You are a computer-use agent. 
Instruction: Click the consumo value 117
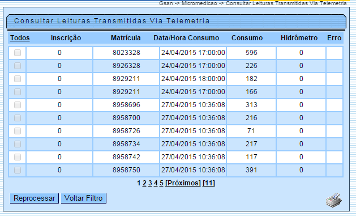pos(251,157)
